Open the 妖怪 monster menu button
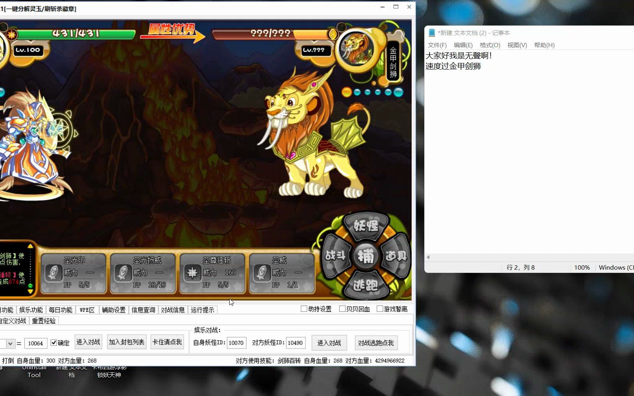Image resolution: width=634 pixels, height=396 pixels. pyautogui.click(x=366, y=226)
